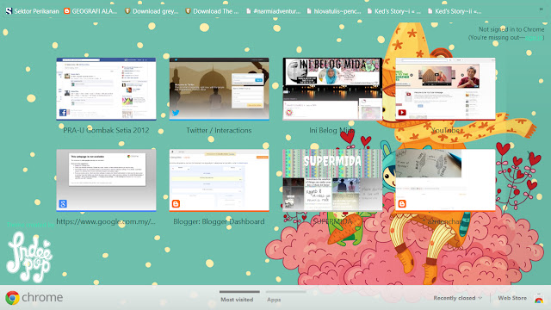
Task: Click the Blogger icon on azmonchan thumbnail
Action: pyautogui.click(x=402, y=203)
